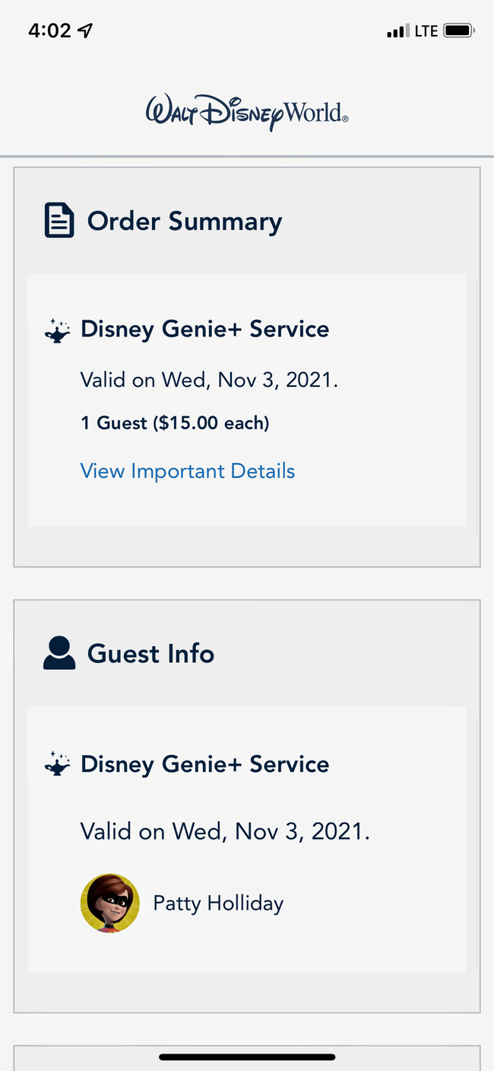Tap the home indicator bar at bottom

[247, 1057]
